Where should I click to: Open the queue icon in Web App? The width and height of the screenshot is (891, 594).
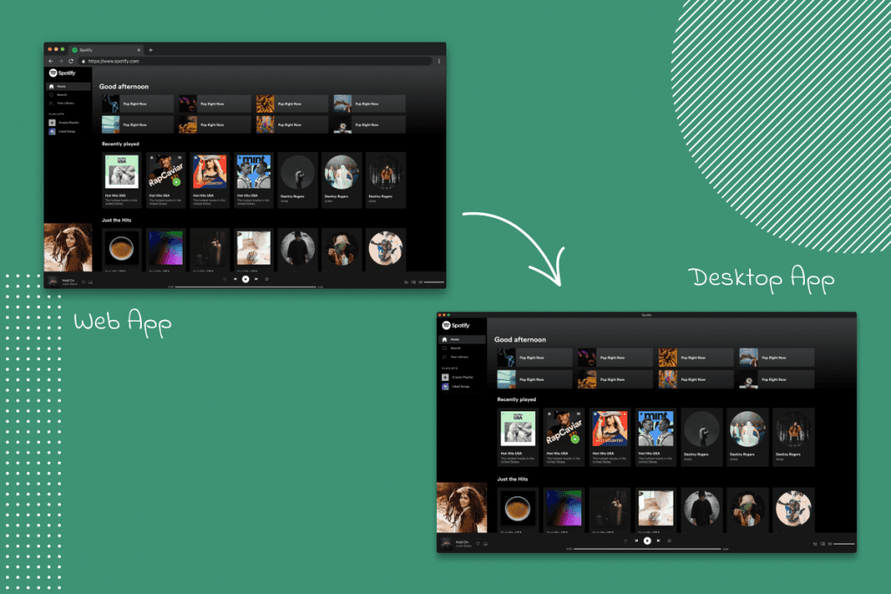pyautogui.click(x=406, y=283)
